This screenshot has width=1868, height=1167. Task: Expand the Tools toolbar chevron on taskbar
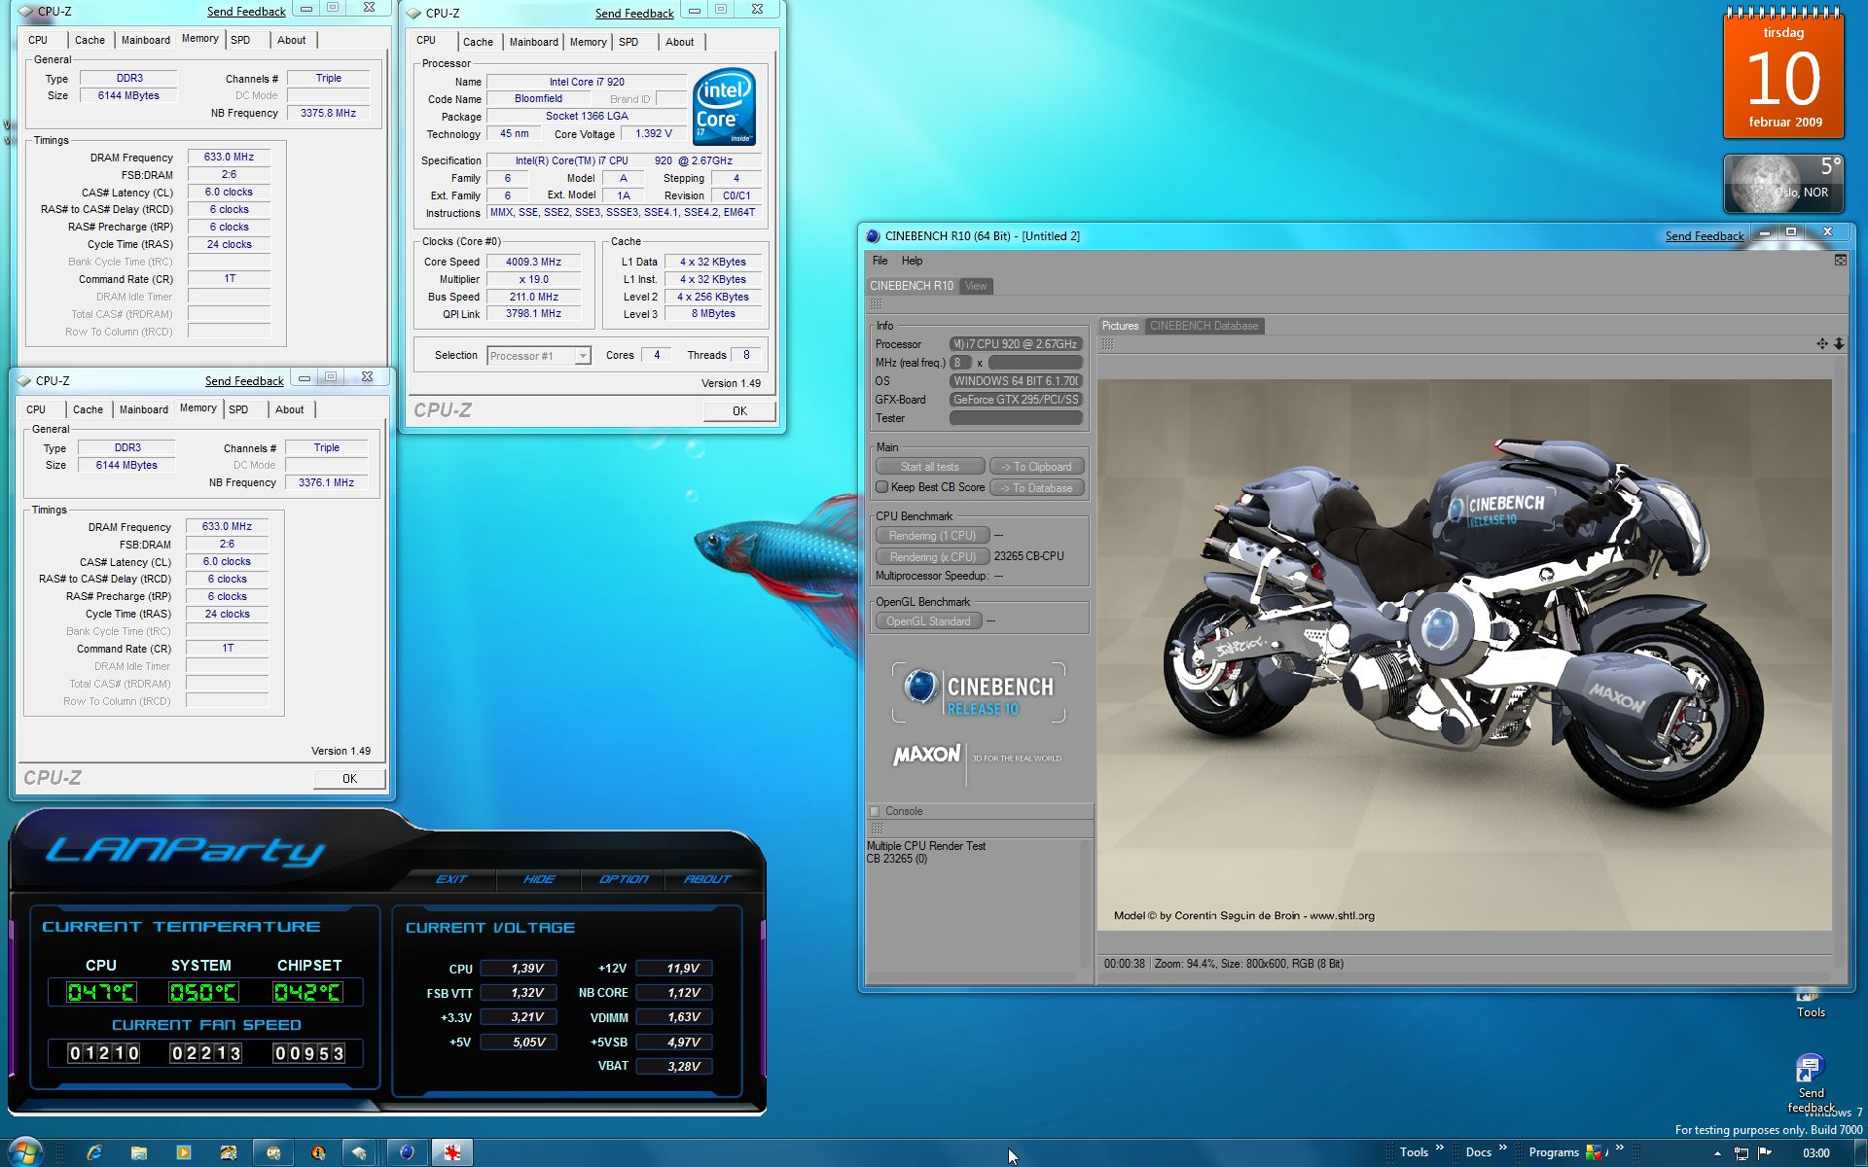1439,1149
